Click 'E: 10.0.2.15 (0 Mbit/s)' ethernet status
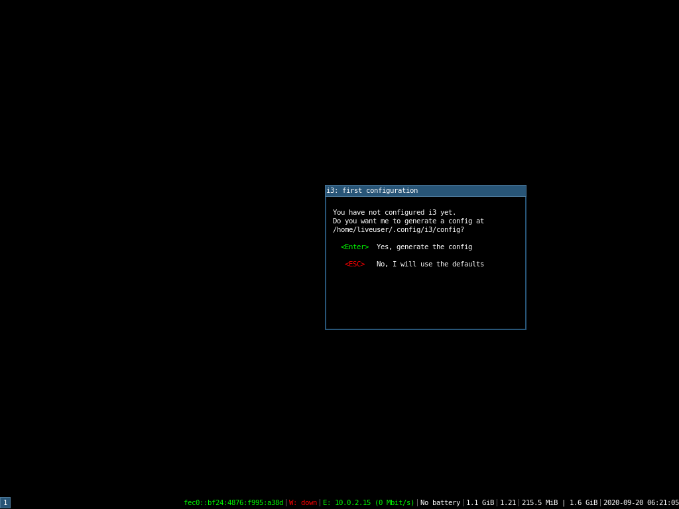 click(x=369, y=502)
